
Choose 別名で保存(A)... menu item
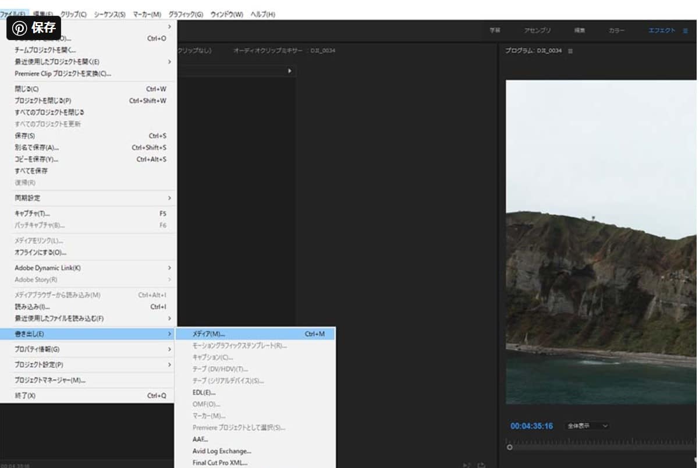click(x=88, y=147)
